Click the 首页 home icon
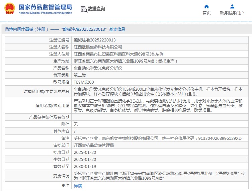252x191 pixels. 206,6
